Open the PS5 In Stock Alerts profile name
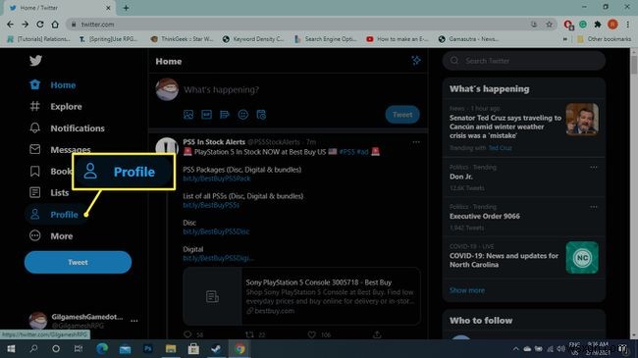Viewport: 638px width, 358px height. pyautogui.click(x=214, y=142)
